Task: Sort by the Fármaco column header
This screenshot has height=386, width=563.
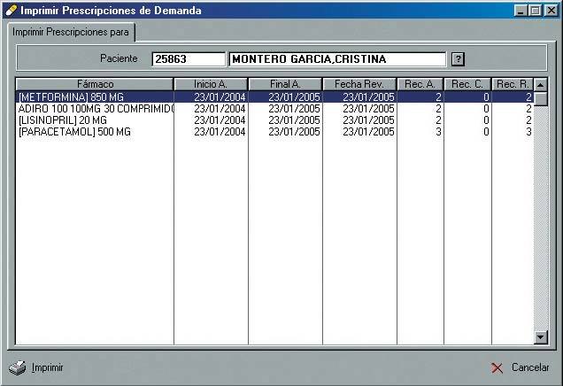Action: click(95, 84)
